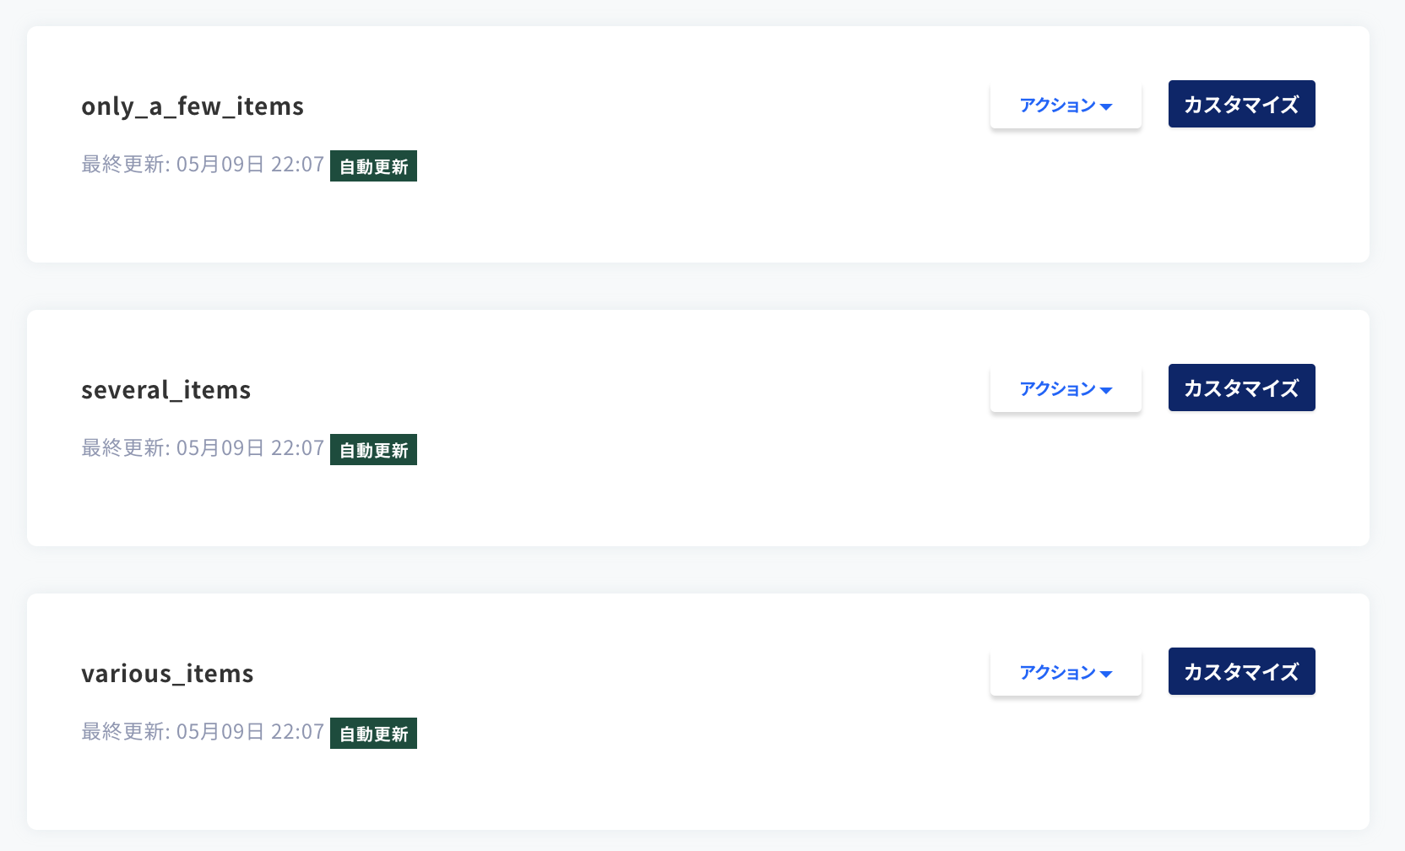The width and height of the screenshot is (1405, 851).
Task: Select the several_items title
Action: point(166,390)
